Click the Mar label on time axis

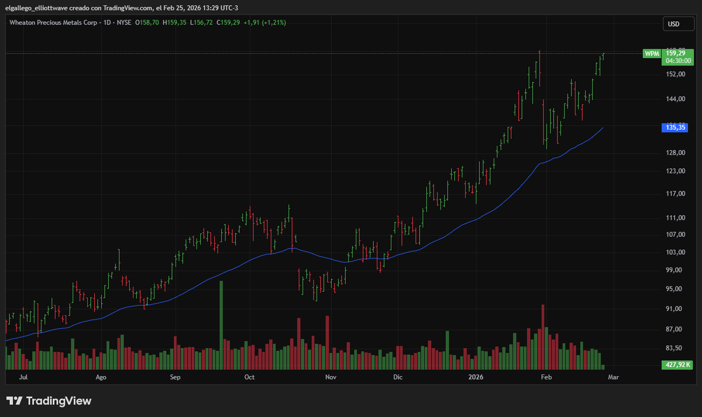[613, 377]
